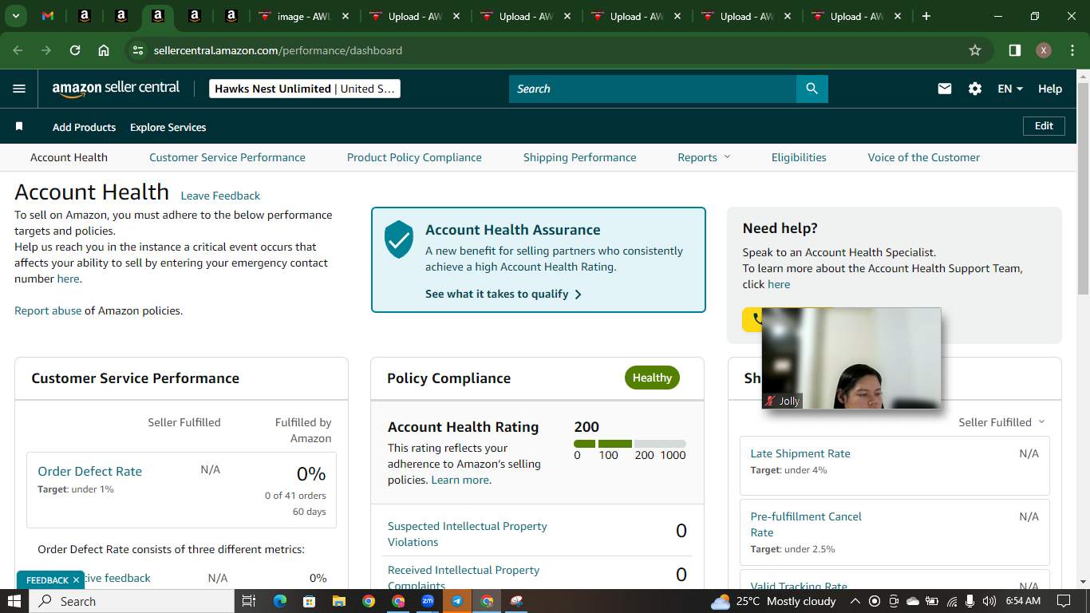Click the Jolly video call thumbnail
The height and width of the screenshot is (613, 1090).
tap(851, 358)
